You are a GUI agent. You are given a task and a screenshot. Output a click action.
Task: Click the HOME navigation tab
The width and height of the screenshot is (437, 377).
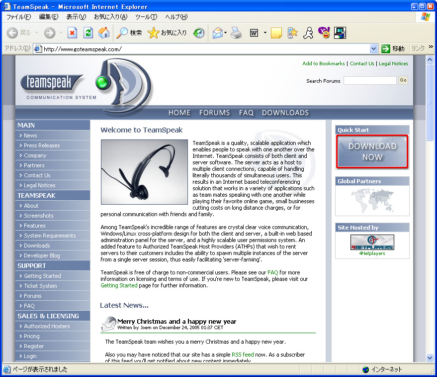coord(179,113)
